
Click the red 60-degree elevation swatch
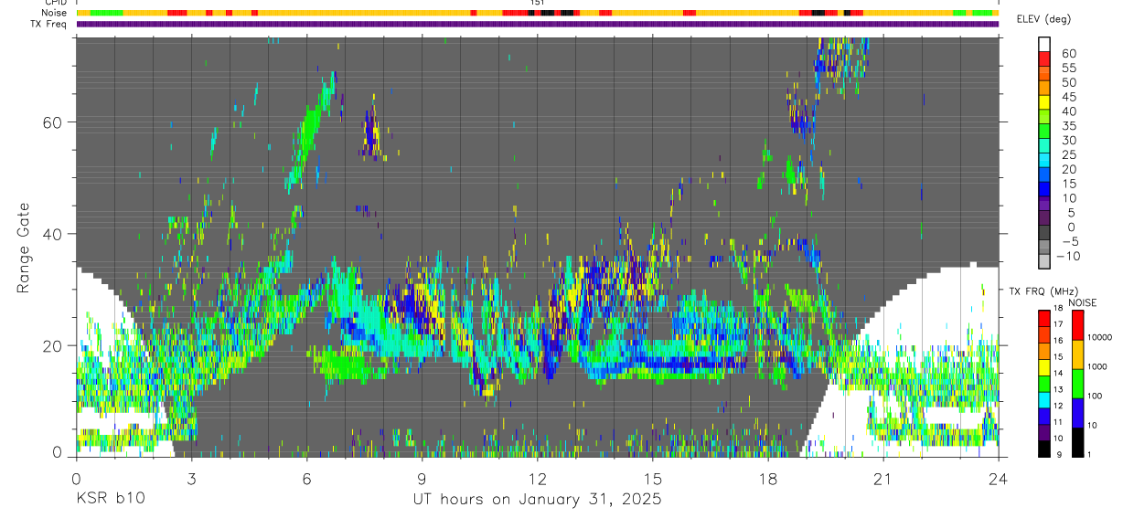click(1044, 58)
